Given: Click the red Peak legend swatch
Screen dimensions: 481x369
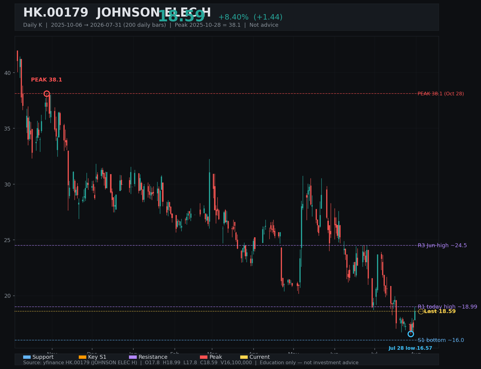Looking at the screenshot, I should [x=204, y=357].
